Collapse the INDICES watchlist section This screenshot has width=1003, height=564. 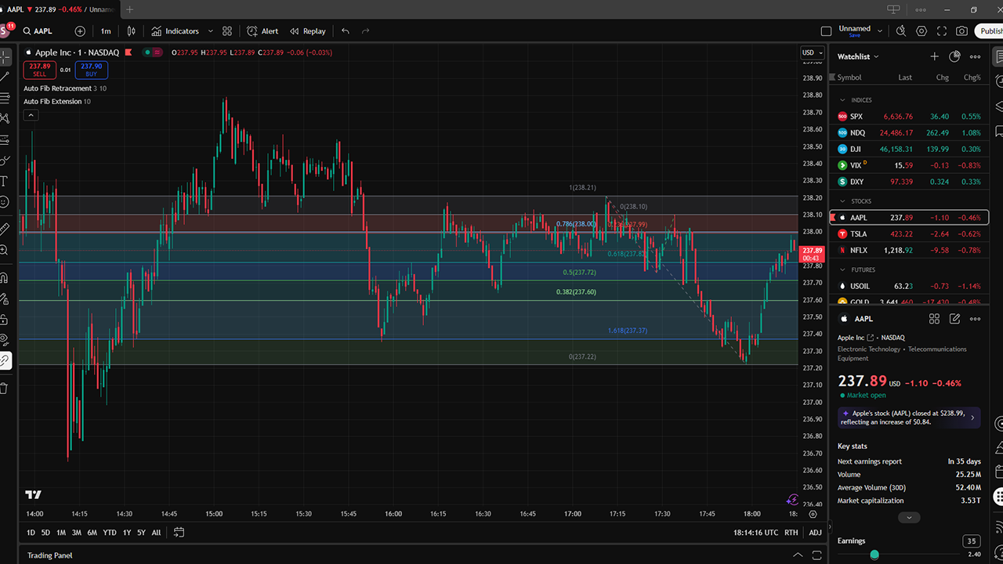tap(842, 100)
